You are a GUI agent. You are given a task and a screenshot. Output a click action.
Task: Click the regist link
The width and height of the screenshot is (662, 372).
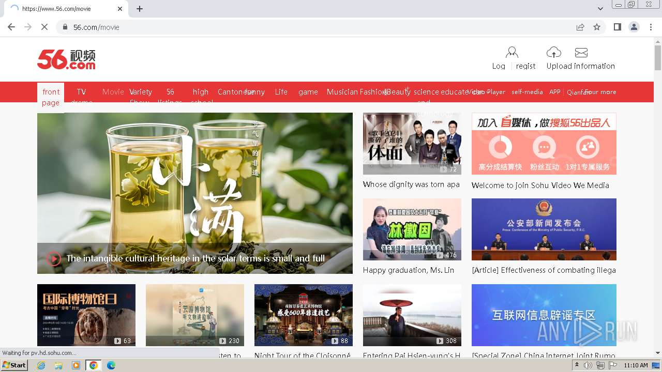[525, 66]
